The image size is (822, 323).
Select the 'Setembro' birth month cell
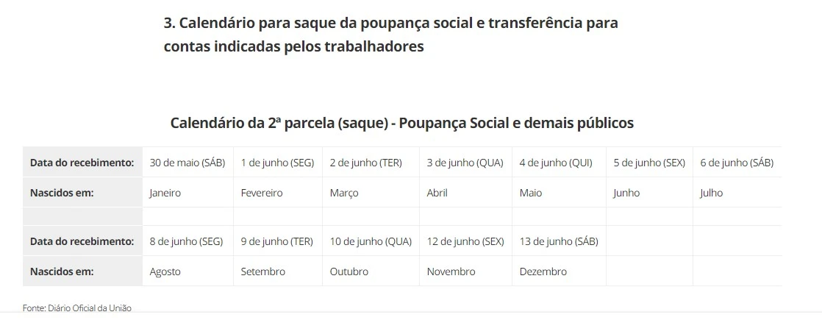(x=262, y=271)
